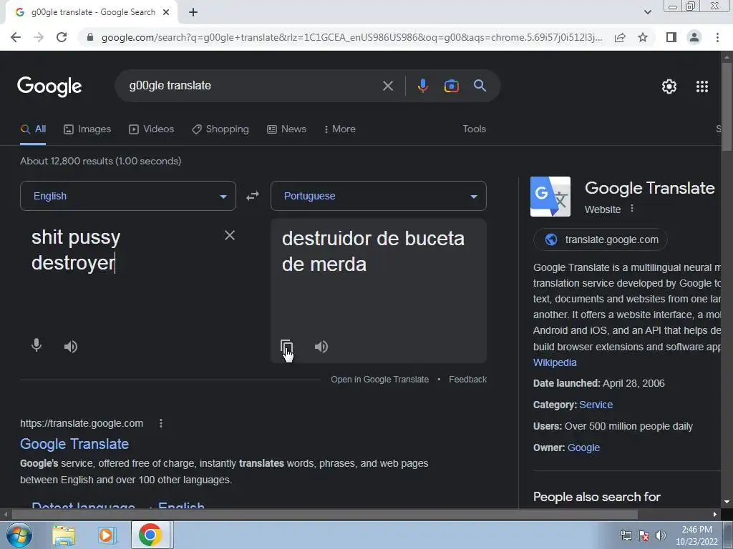733x549 pixels.
Task: Open more options next to Website label
Action: [x=632, y=208]
